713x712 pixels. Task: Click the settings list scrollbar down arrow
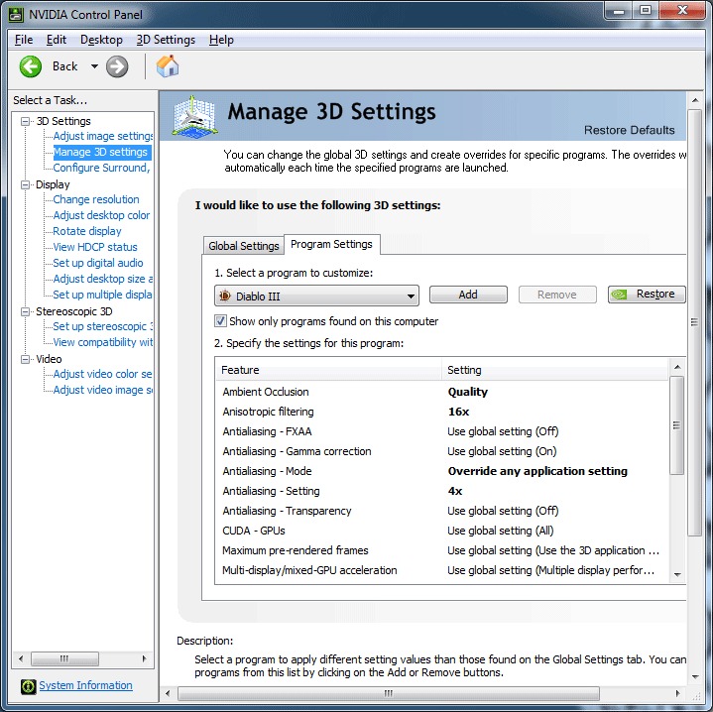677,575
